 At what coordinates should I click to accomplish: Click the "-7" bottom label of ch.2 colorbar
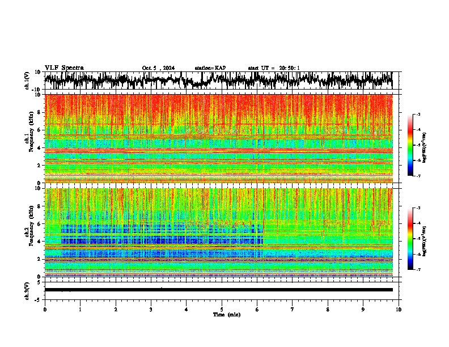[x=418, y=269]
